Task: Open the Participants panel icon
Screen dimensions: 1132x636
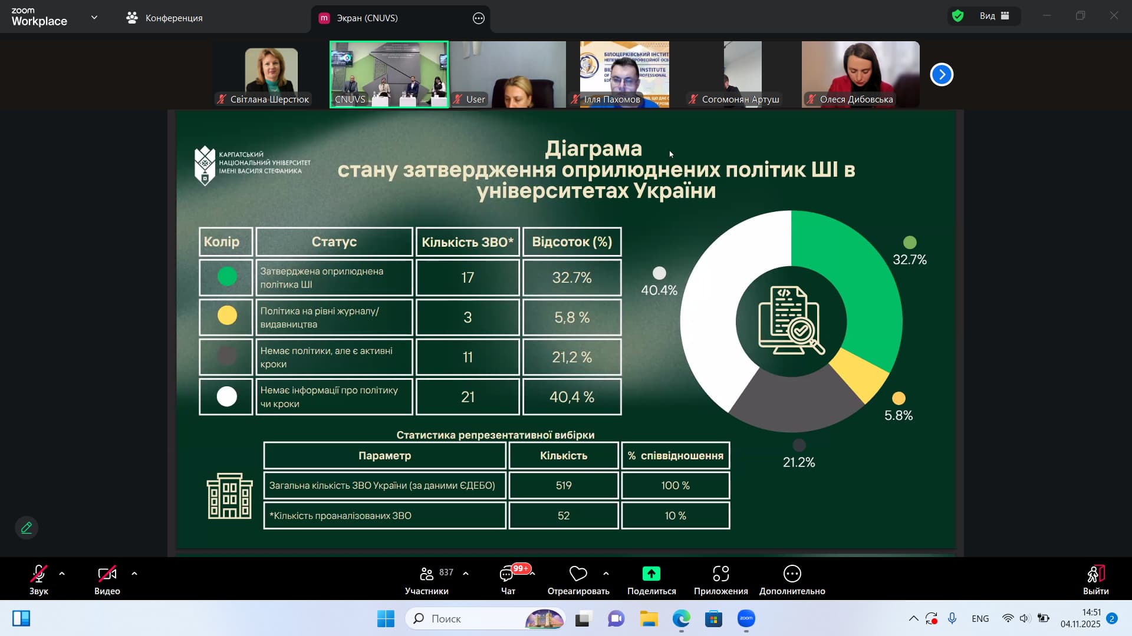Action: coord(426,574)
